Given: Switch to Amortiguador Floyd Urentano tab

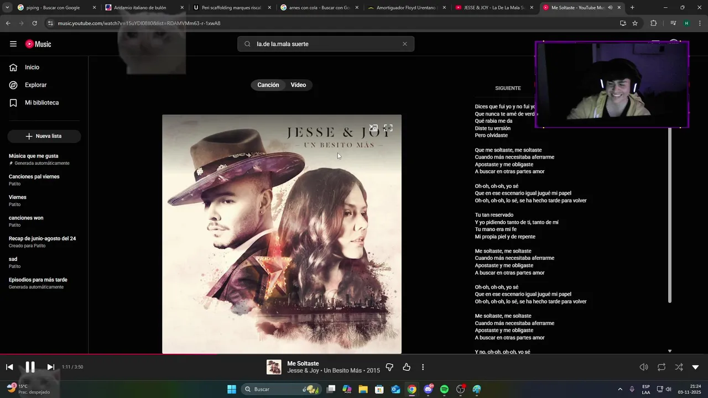Looking at the screenshot, I should [x=407, y=8].
